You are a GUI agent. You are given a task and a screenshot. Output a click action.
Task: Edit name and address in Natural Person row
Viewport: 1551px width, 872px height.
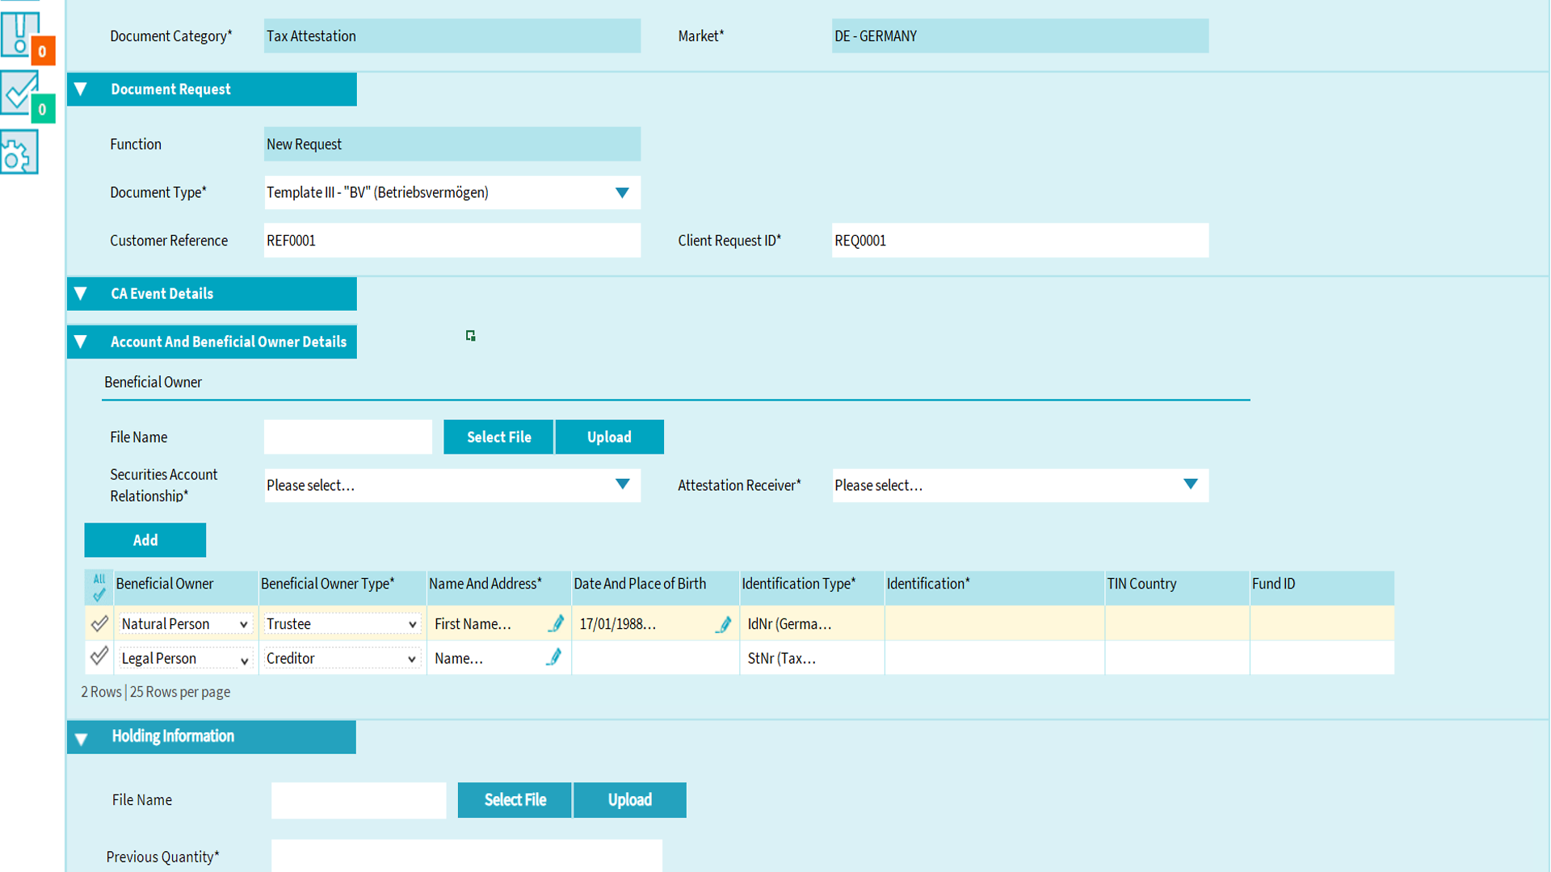click(556, 623)
